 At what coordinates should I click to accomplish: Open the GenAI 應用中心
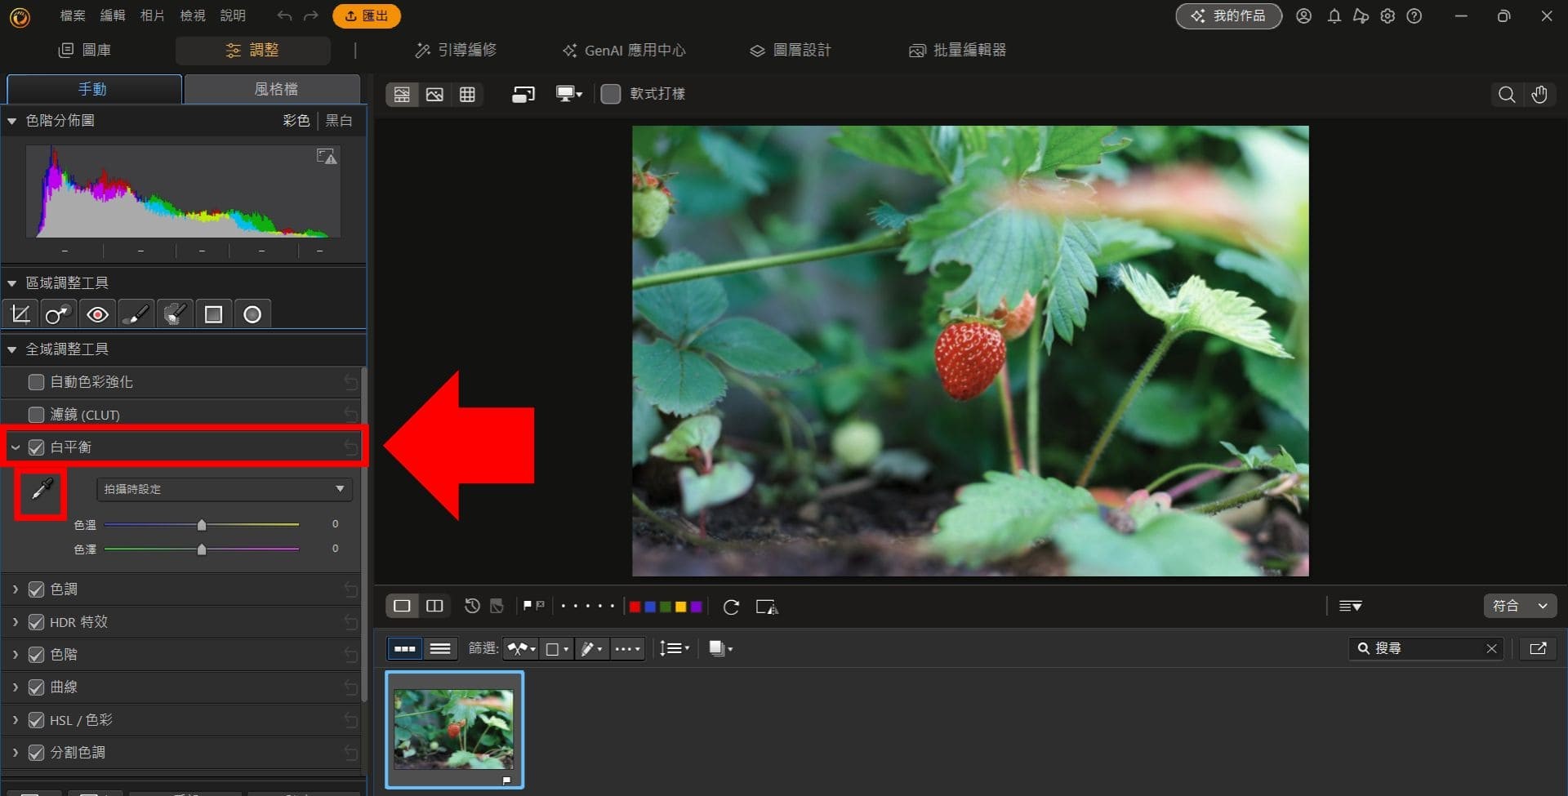tap(624, 50)
